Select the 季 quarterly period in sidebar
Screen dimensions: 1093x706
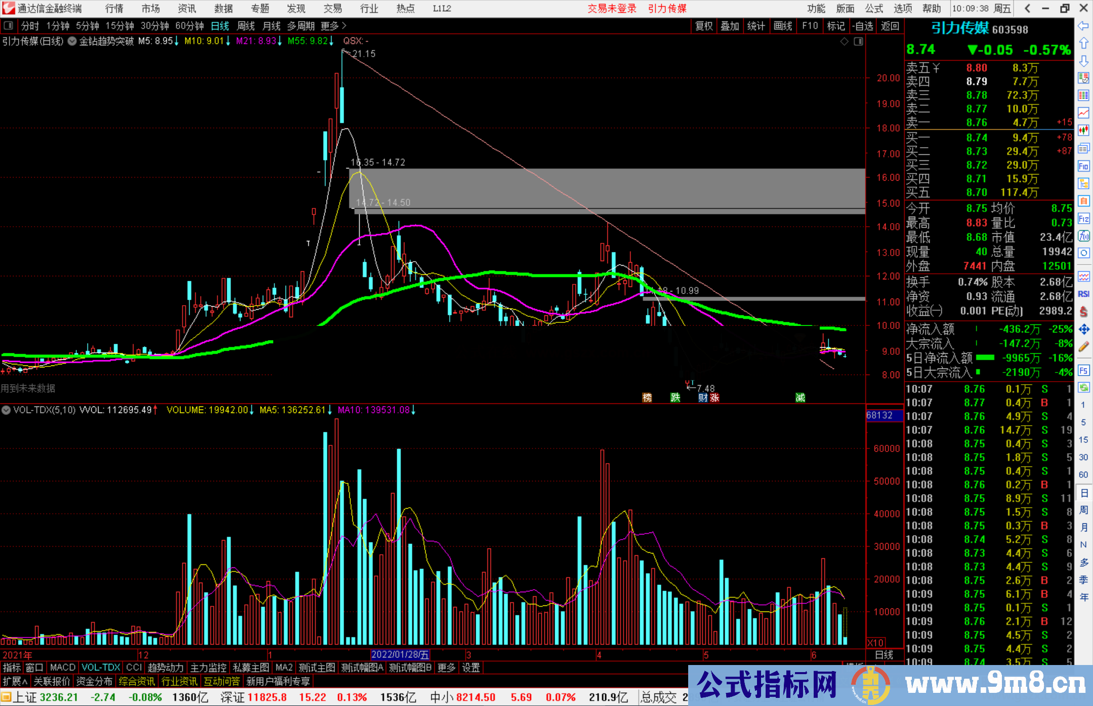[1083, 579]
